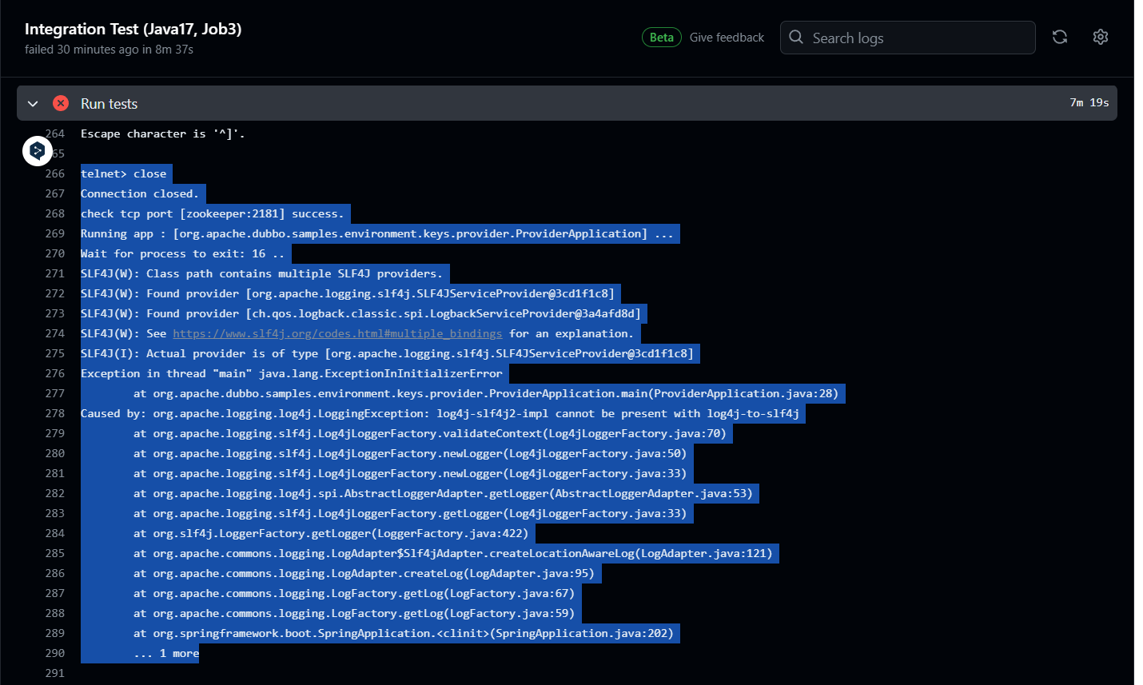Click the Run tests step title

click(109, 104)
